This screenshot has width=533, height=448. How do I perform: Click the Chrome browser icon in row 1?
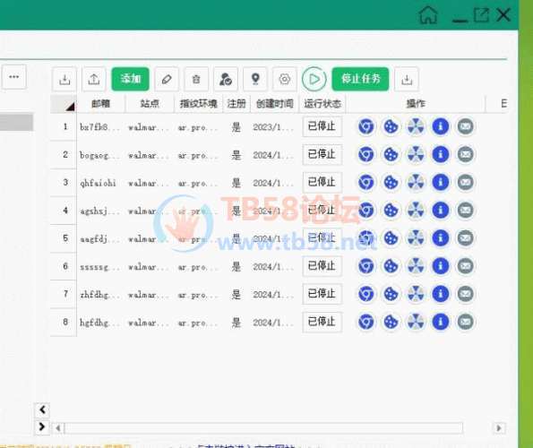pos(366,126)
